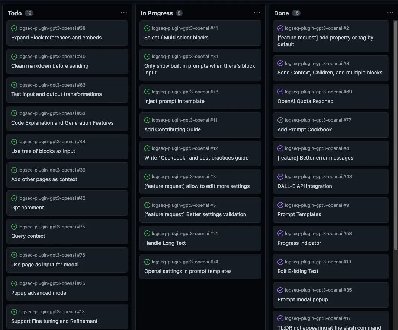Click the open icon on issue #74
This screenshot has width=398, height=330.
pyautogui.click(x=147, y=262)
